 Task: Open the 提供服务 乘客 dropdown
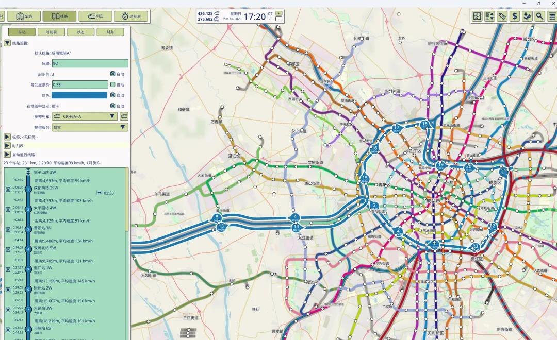click(x=90, y=127)
